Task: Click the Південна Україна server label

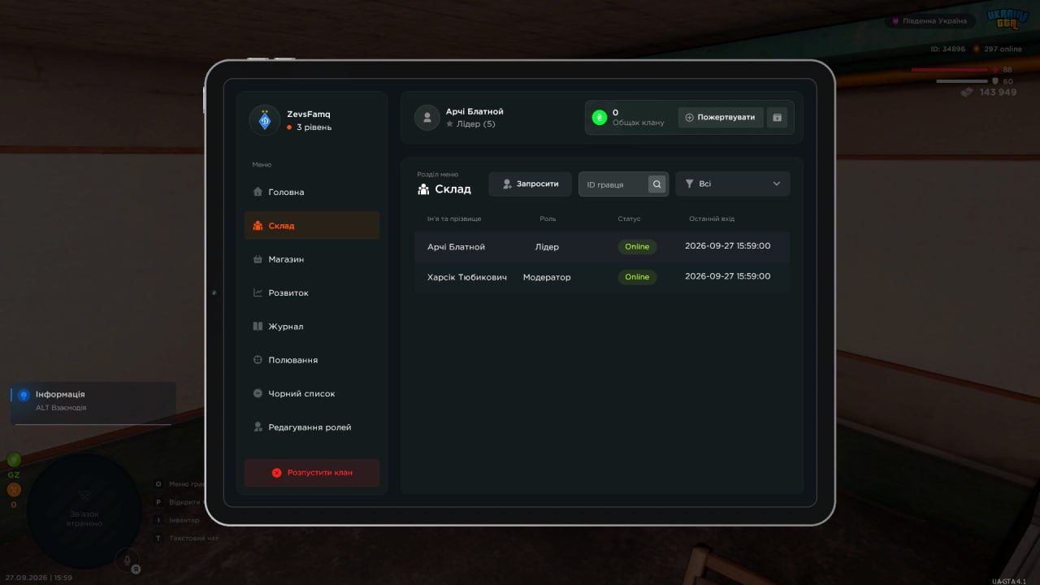Action: coord(929,21)
